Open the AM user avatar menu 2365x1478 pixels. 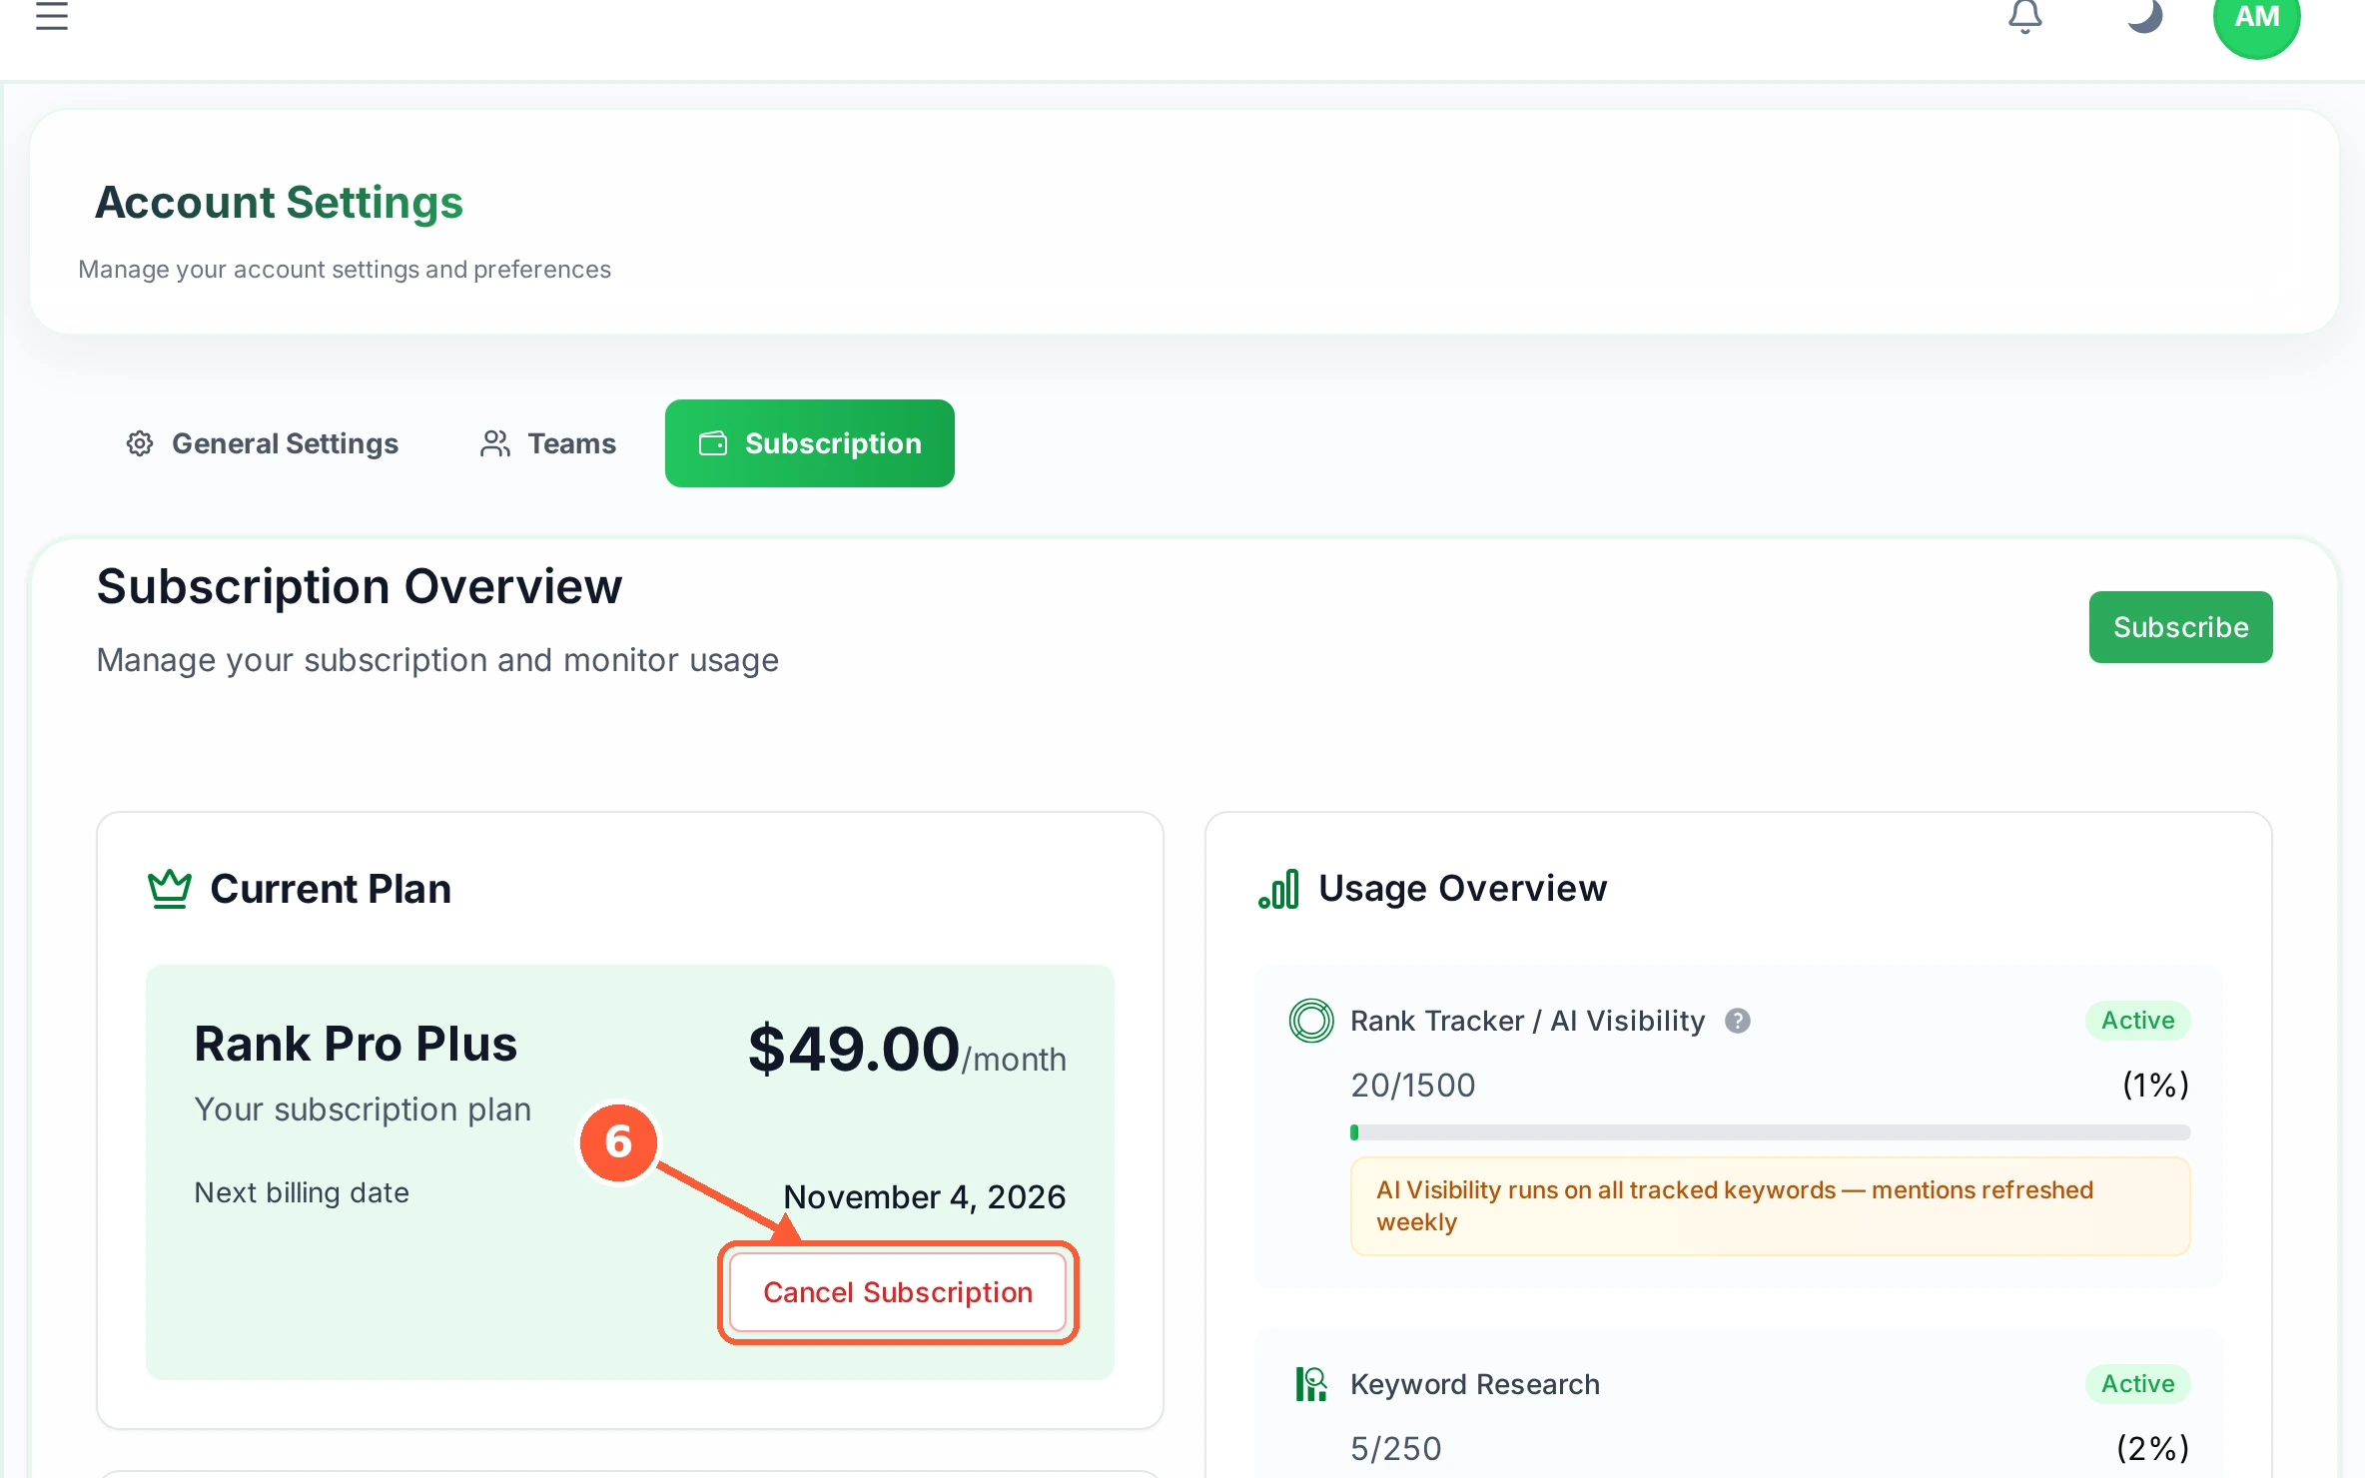pos(2257,18)
